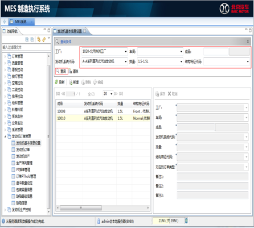Collapse the 发动机订单管理 tree node

[5, 136]
